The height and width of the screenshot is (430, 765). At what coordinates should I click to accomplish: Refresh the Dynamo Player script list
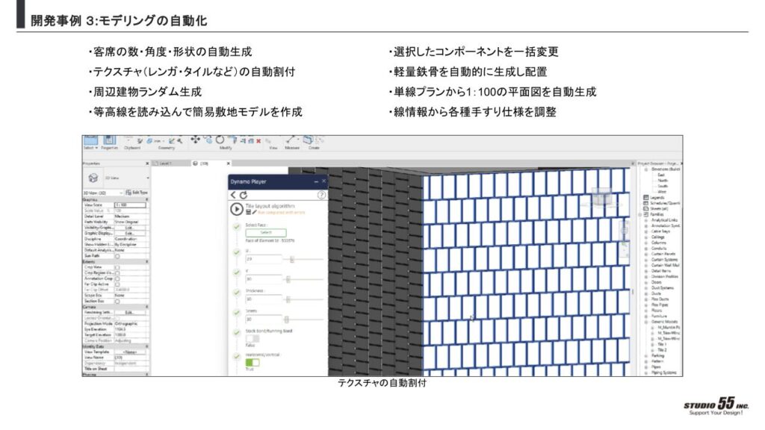243,195
